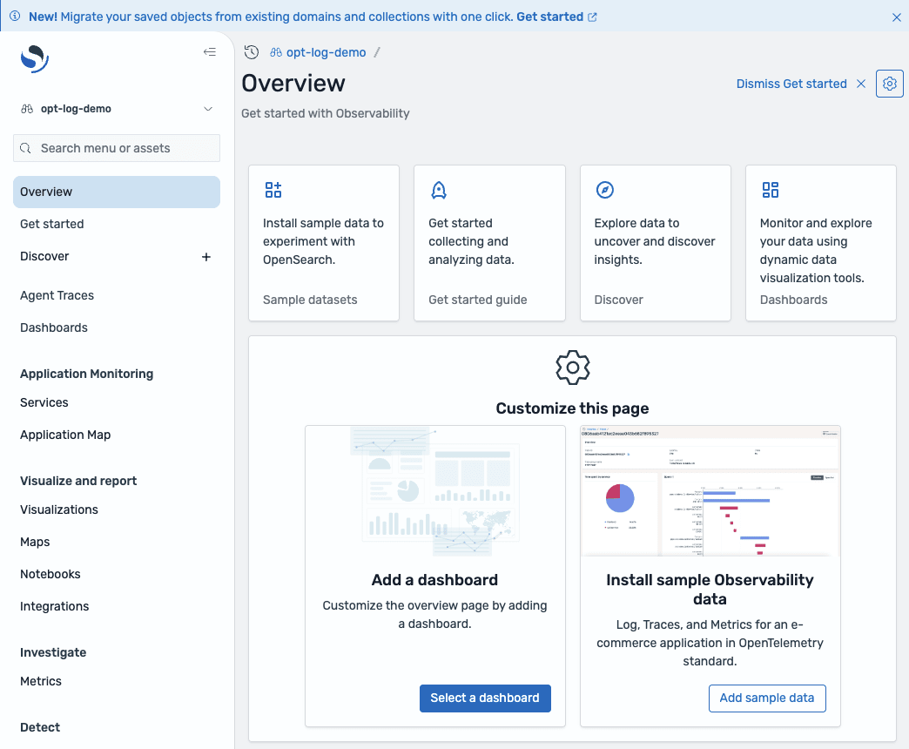Click the Select a dashboard button

click(x=485, y=698)
